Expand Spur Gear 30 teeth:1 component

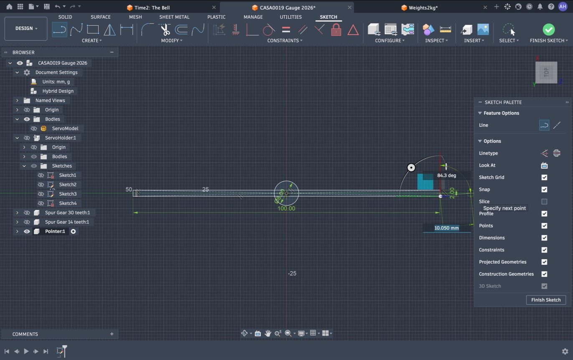pos(17,213)
